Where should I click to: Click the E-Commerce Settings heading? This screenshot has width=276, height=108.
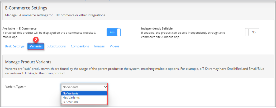[x=26, y=8]
